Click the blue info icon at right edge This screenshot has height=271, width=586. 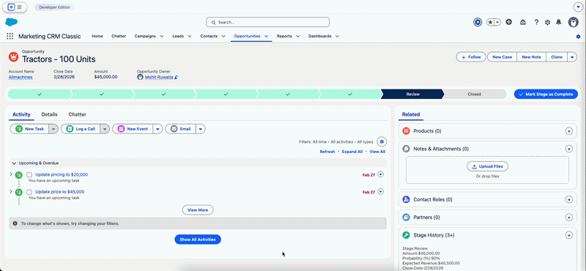(578, 37)
